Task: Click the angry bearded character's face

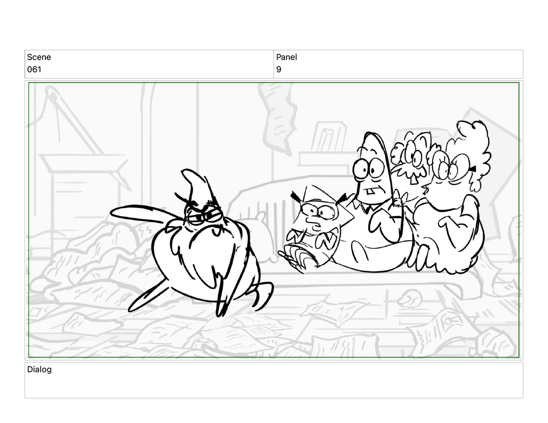Action: tap(203, 217)
